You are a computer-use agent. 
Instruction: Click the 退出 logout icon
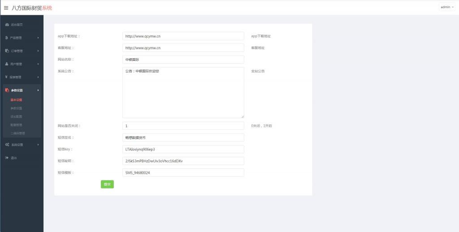pos(7,158)
